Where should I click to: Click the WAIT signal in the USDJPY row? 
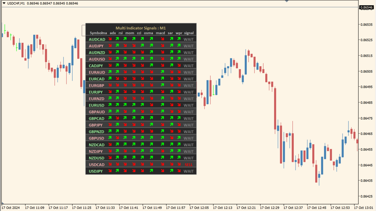[x=189, y=171]
